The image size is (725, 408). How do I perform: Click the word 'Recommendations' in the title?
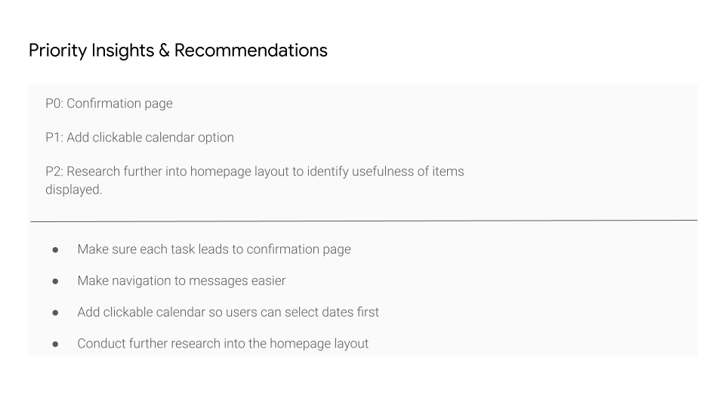point(251,50)
